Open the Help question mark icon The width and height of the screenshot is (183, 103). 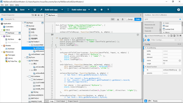point(178,10)
